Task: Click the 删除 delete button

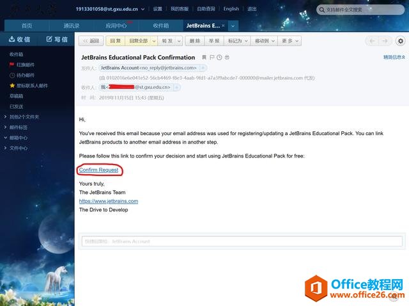Action: click(x=194, y=41)
